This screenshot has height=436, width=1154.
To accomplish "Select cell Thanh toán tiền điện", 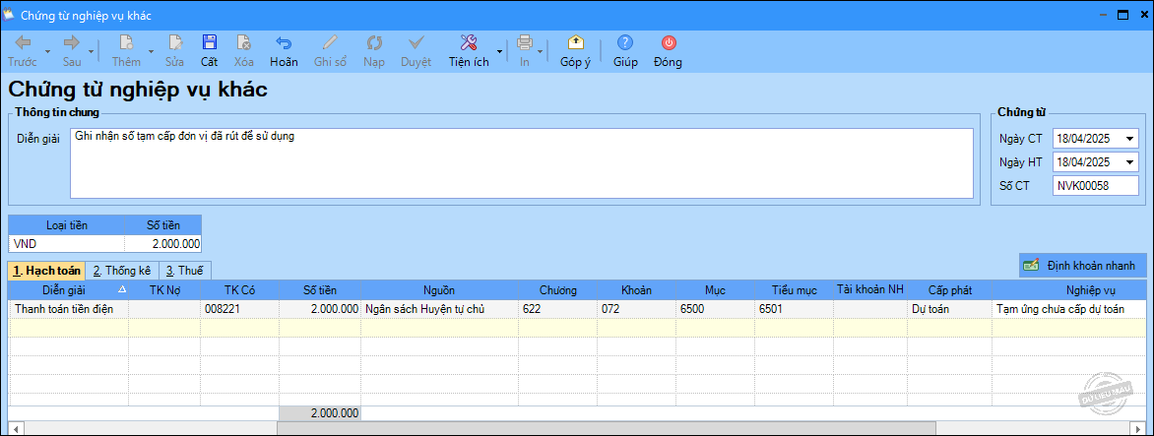I will point(69,309).
